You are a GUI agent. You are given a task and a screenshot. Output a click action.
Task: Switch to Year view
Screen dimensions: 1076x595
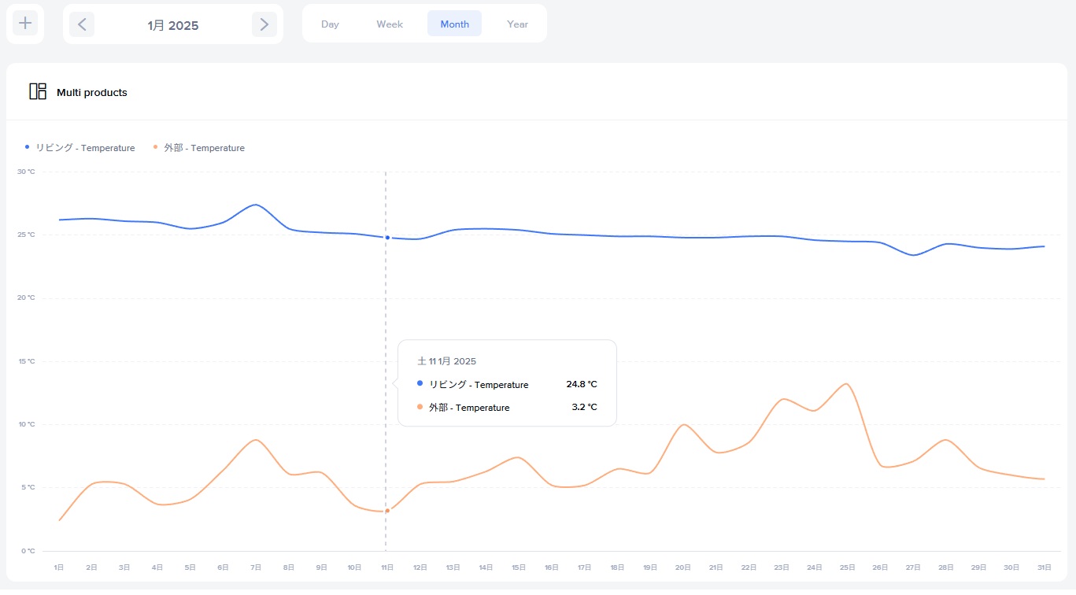pos(517,24)
